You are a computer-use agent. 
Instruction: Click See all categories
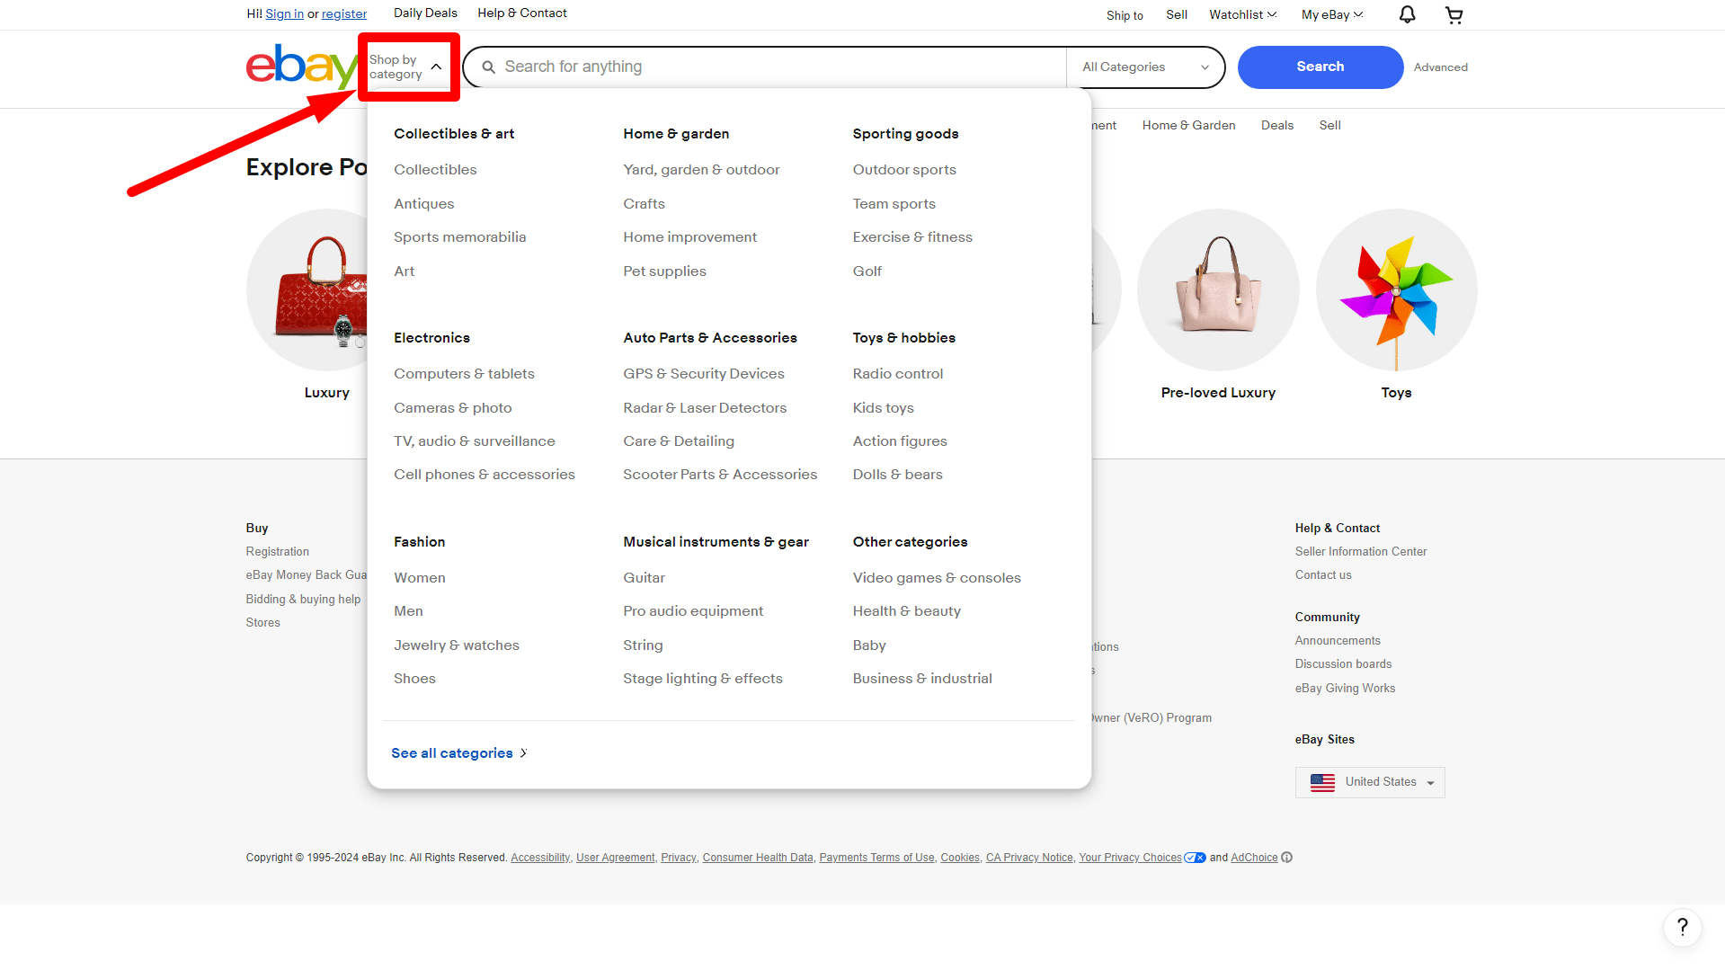click(458, 753)
